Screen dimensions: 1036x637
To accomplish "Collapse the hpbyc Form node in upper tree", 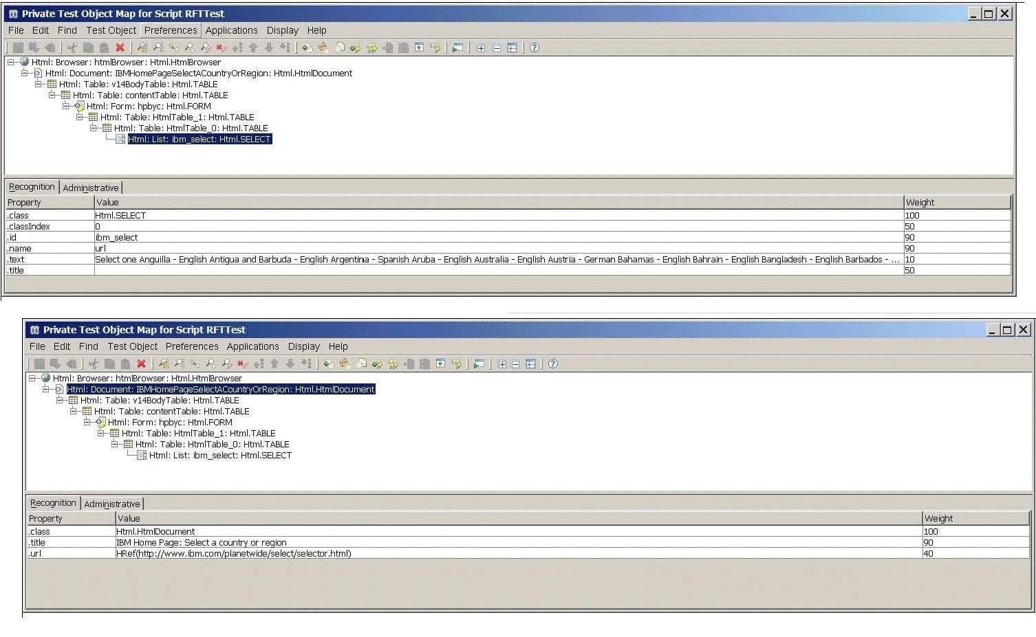I will pos(66,106).
